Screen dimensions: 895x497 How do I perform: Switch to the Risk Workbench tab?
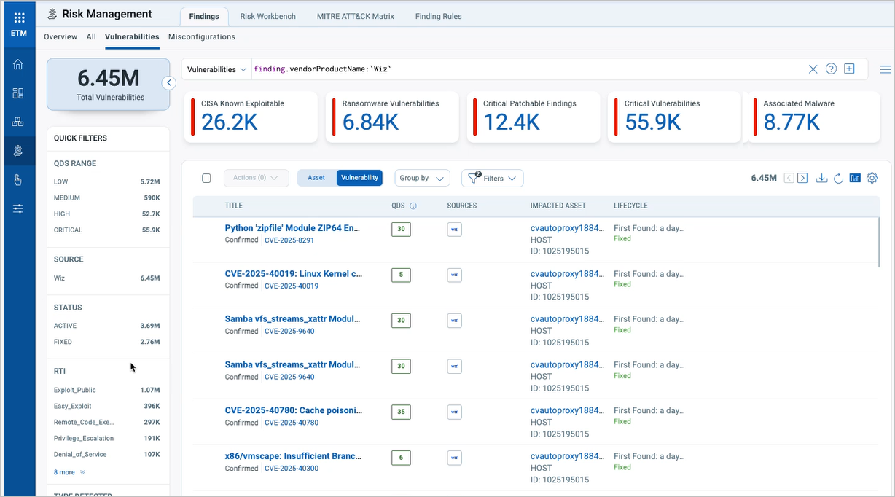(x=267, y=16)
